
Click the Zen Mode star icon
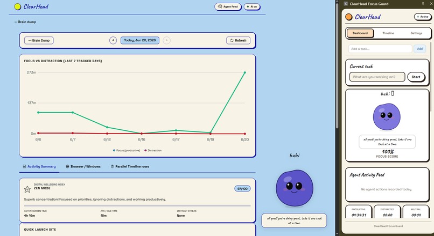(27, 189)
